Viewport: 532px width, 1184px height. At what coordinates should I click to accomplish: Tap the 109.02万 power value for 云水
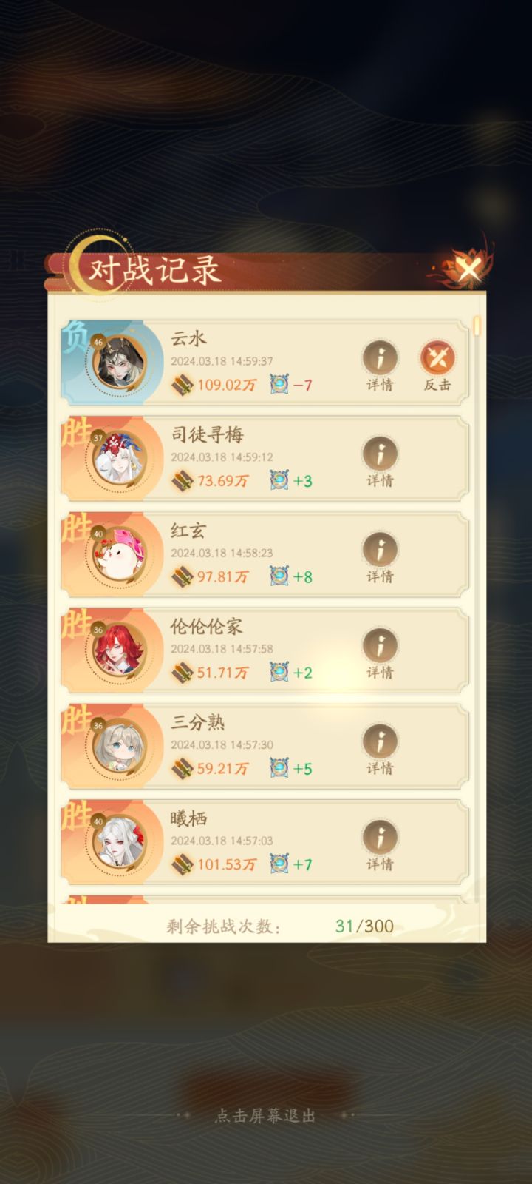(x=227, y=385)
